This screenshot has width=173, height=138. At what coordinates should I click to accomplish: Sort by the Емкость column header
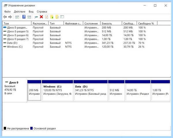coord(111,23)
